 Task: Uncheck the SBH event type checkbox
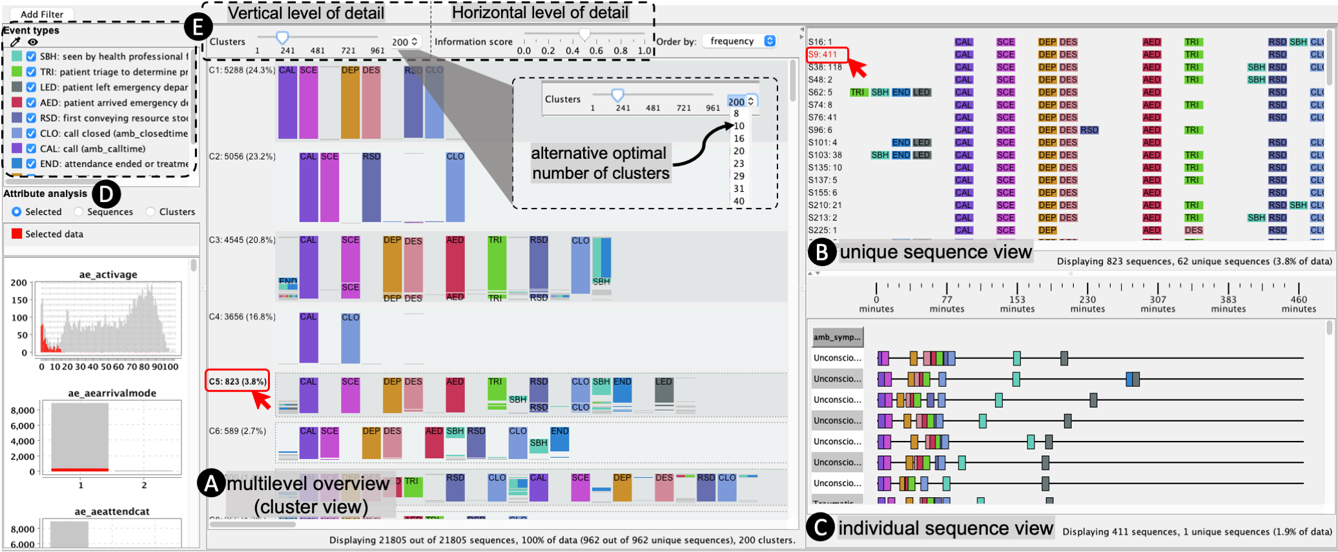pyautogui.click(x=31, y=56)
